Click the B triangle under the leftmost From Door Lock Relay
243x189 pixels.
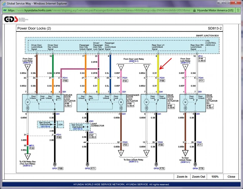[x=28, y=67]
